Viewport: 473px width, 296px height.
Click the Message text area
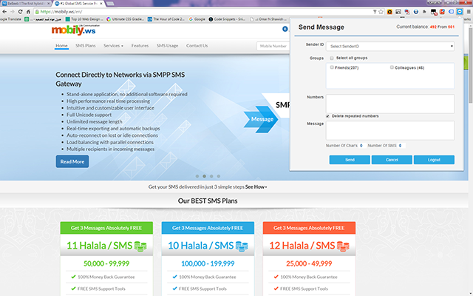(x=390, y=130)
